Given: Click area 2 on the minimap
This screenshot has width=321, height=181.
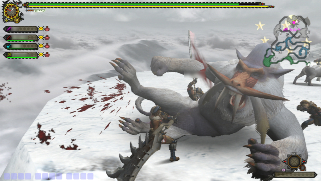Looking at the screenshot, I should coord(274,59).
